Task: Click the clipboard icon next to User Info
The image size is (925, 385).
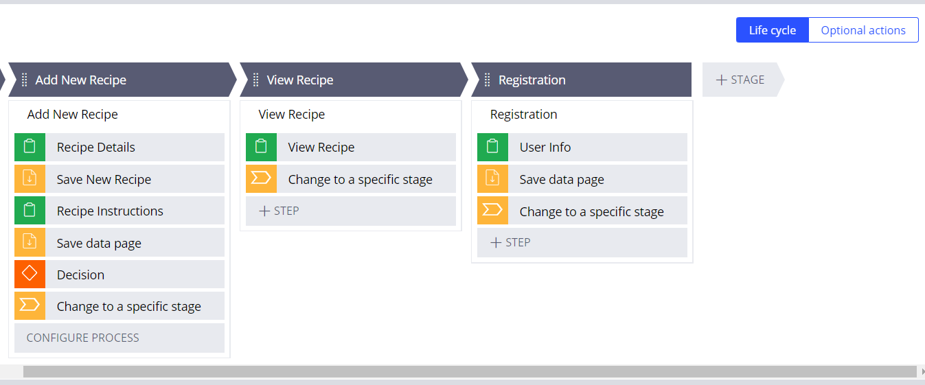Action: [492, 147]
